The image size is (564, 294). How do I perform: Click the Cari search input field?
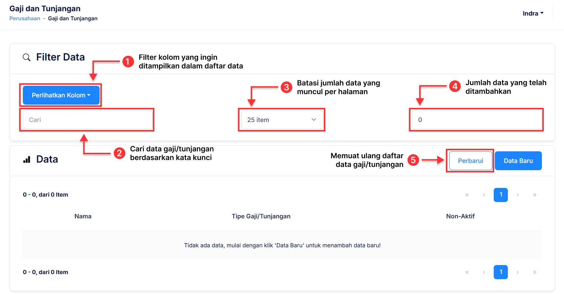click(x=87, y=119)
